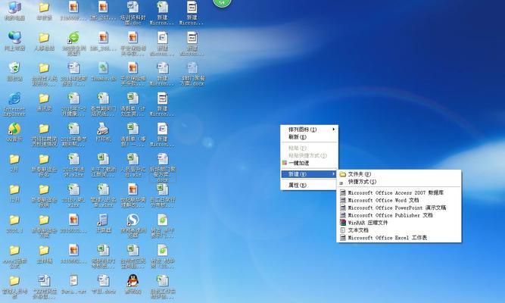The height and width of the screenshot is (303, 505).
Task: Select the .rar text-page icon in bottom row
Action: 73,284
